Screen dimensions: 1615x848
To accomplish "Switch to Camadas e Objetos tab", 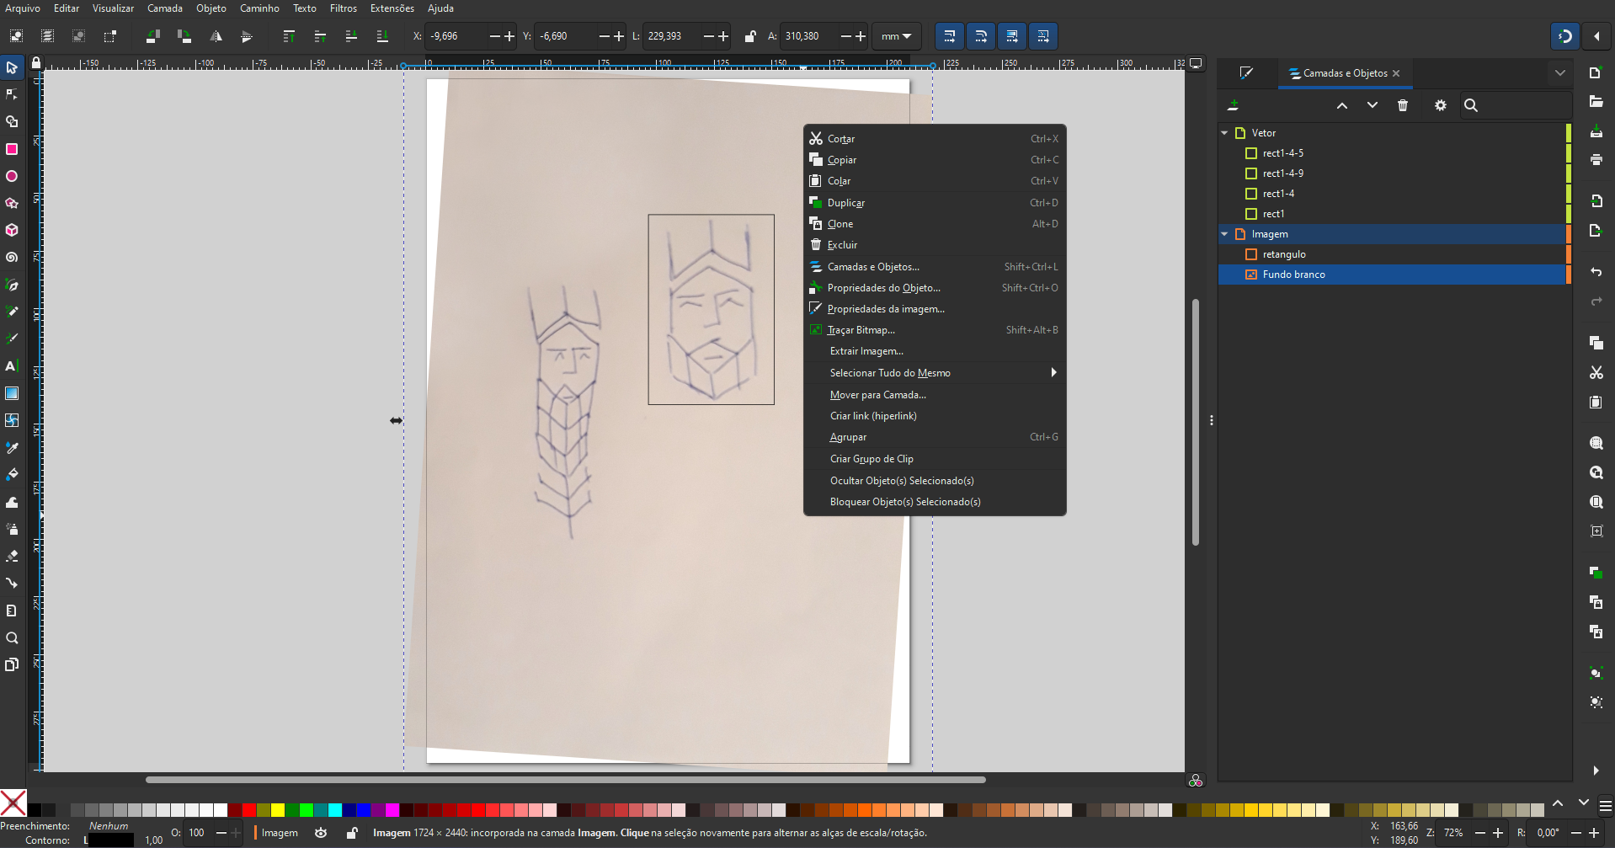I will pos(1345,73).
